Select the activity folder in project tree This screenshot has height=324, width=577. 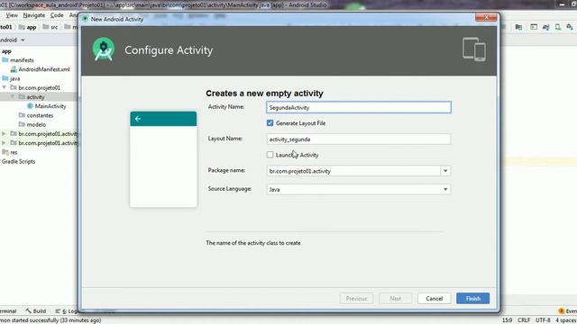pyautogui.click(x=35, y=97)
